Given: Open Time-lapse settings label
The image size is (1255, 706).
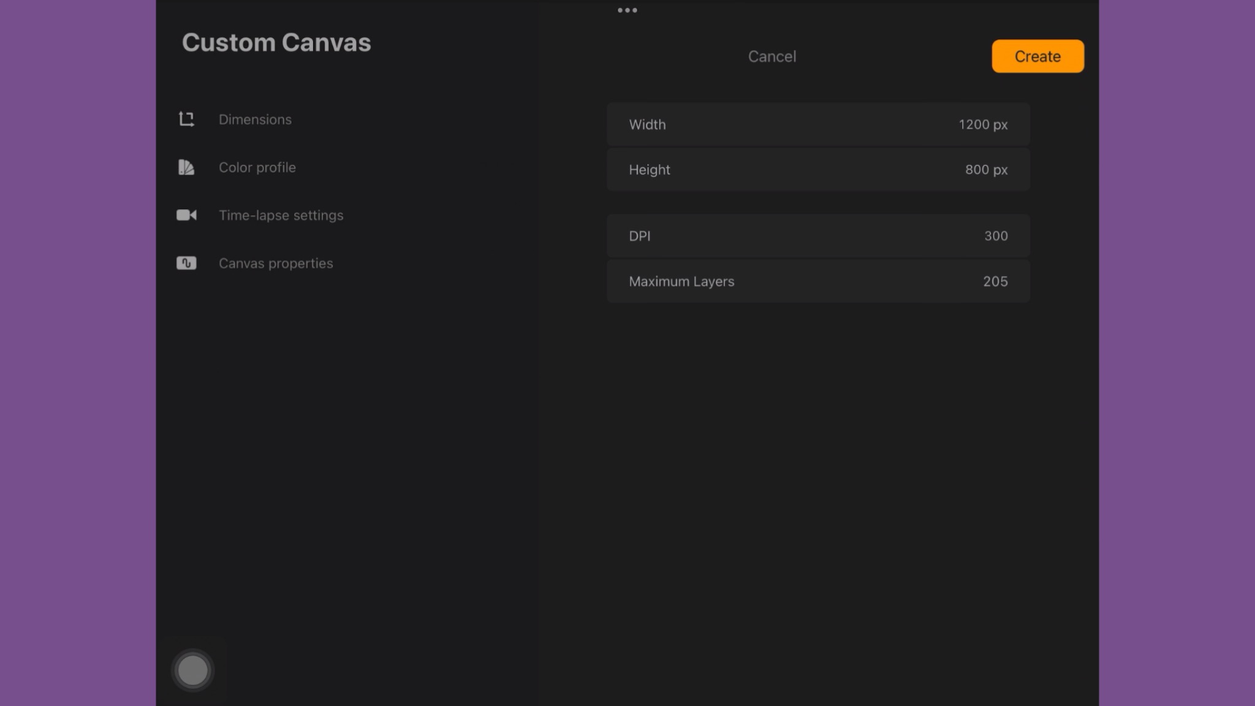Looking at the screenshot, I should click(x=281, y=215).
